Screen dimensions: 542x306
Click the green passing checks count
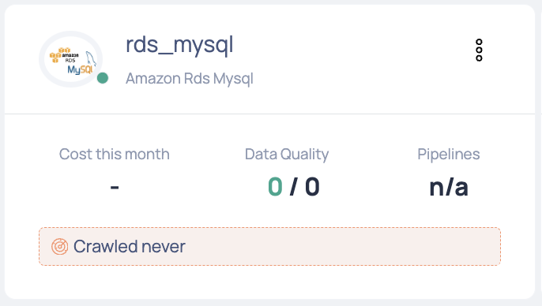pyautogui.click(x=275, y=187)
